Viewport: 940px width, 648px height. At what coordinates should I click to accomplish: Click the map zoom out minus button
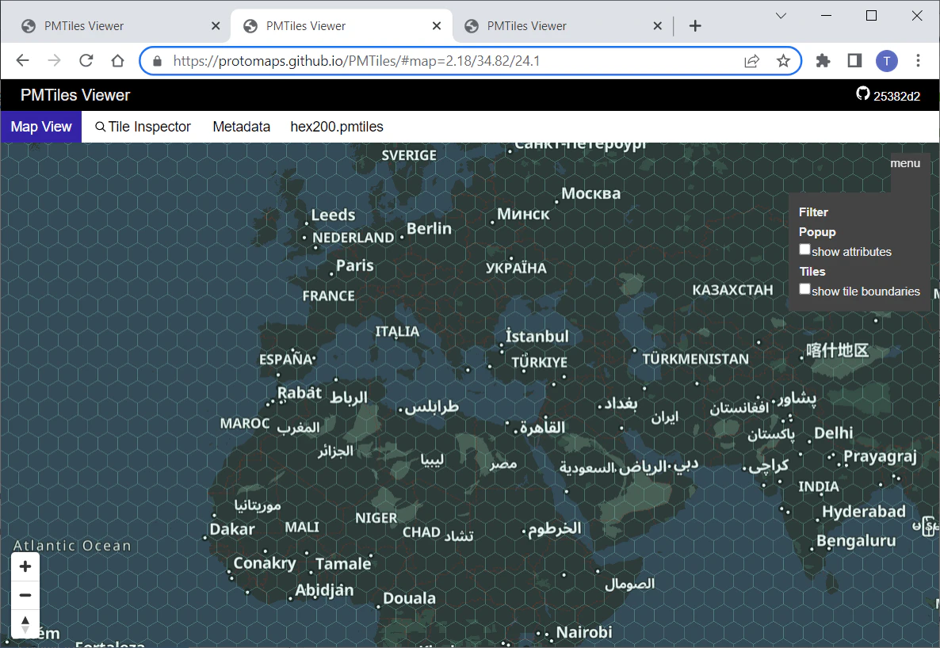pos(25,595)
